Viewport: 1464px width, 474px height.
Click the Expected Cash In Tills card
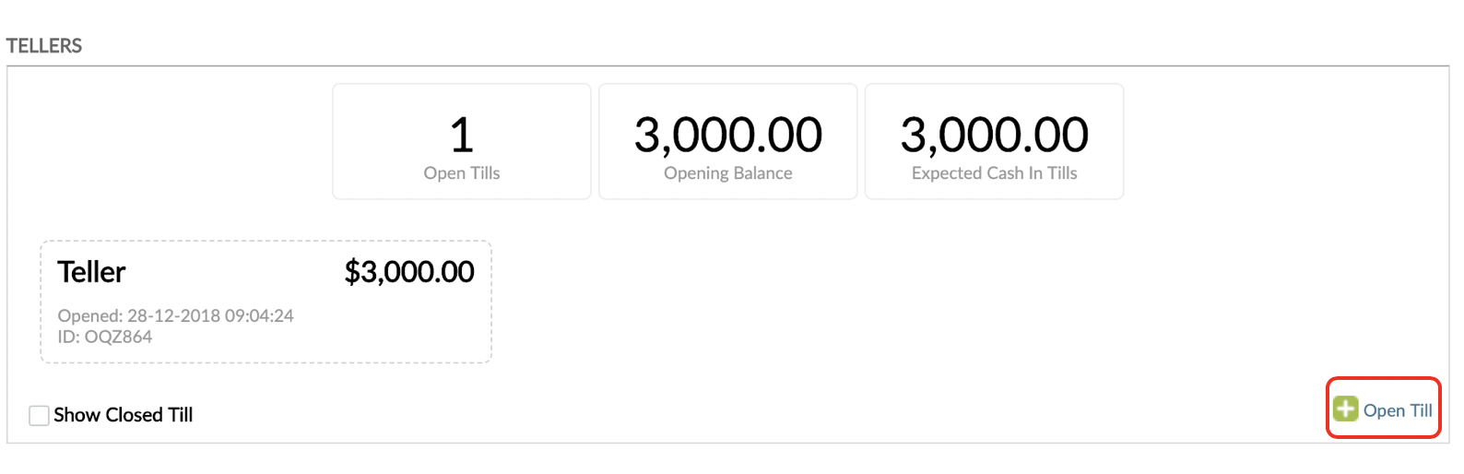(x=994, y=141)
